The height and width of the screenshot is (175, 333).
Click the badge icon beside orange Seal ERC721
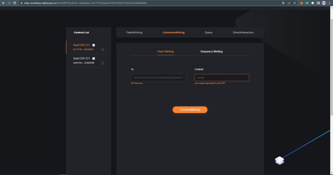click(94, 45)
